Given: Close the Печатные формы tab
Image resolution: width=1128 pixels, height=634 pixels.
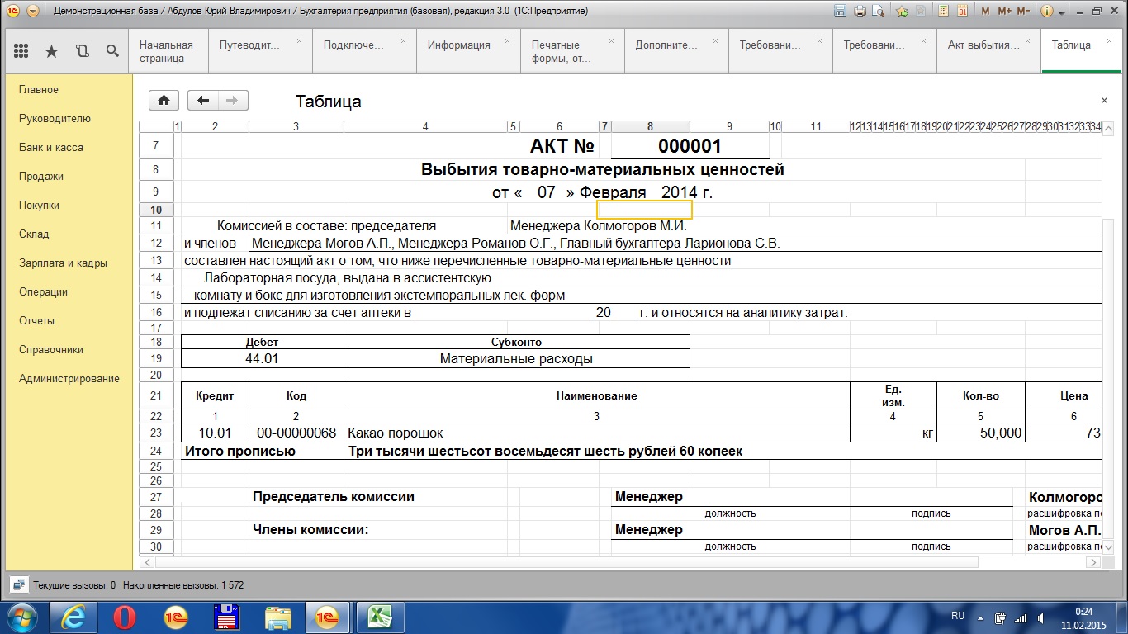Looking at the screenshot, I should [611, 40].
